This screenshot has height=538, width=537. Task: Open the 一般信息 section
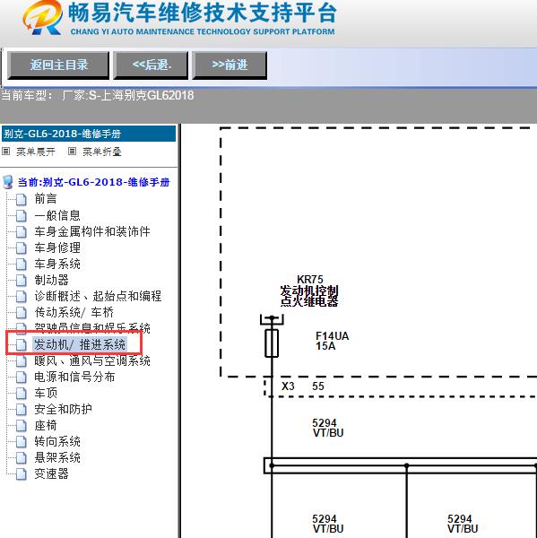57,215
